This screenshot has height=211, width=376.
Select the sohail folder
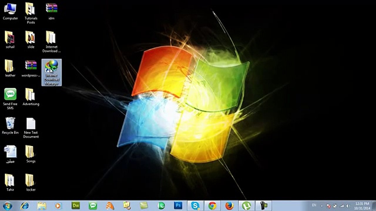tap(10, 40)
